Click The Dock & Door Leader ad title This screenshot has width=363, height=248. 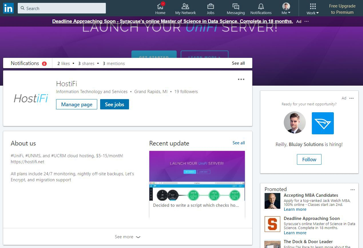308,242
